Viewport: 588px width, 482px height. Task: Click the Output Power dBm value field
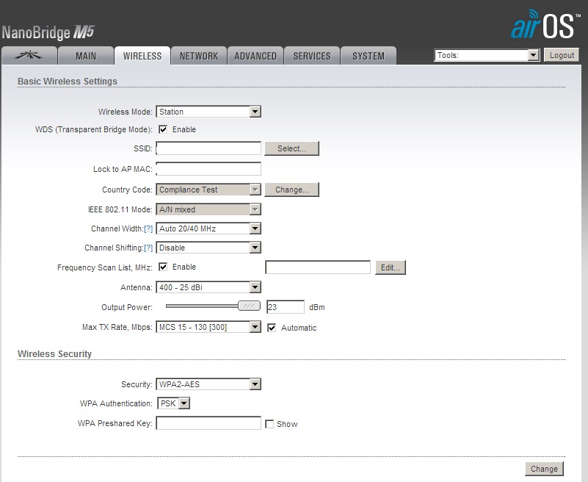(x=286, y=307)
